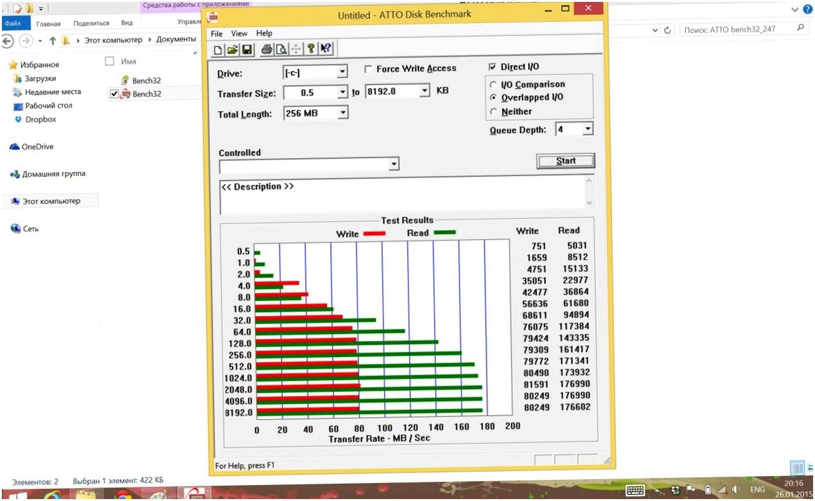The width and height of the screenshot is (815, 501).
Task: Open the File menu in ATTO
Action: pos(216,33)
